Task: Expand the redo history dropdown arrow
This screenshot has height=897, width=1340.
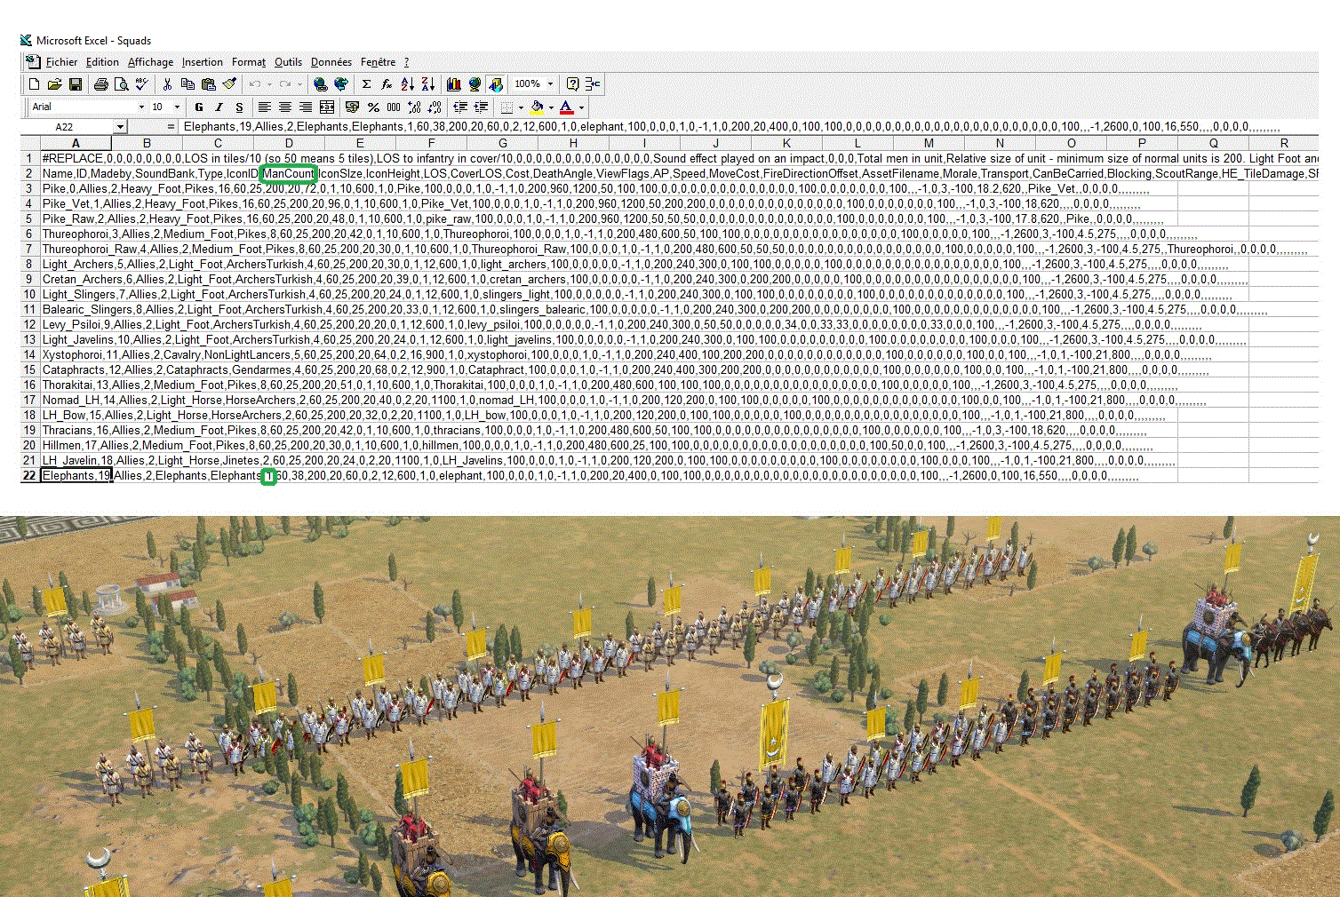Action: (299, 84)
